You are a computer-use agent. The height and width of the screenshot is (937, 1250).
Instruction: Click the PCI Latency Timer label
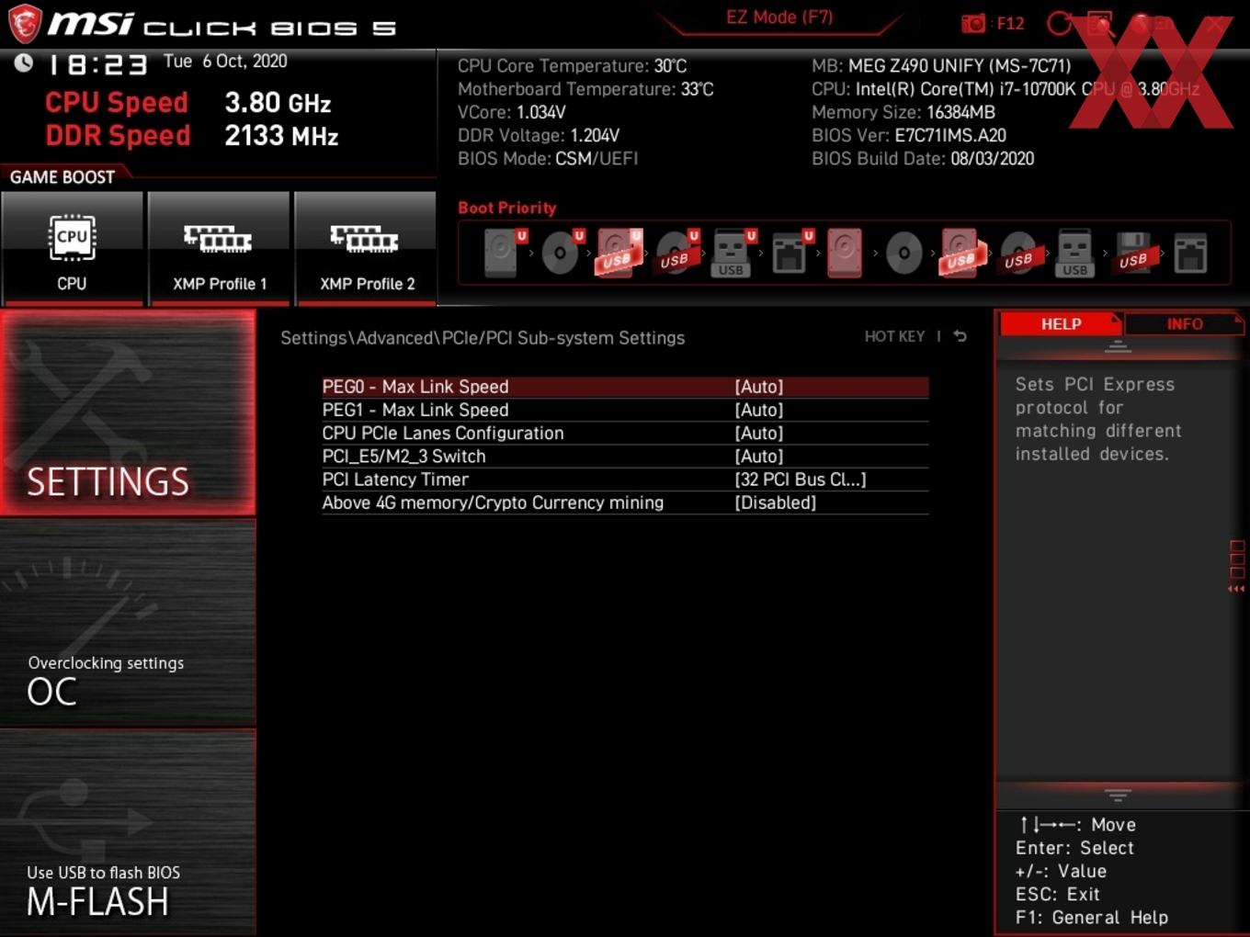click(x=395, y=480)
